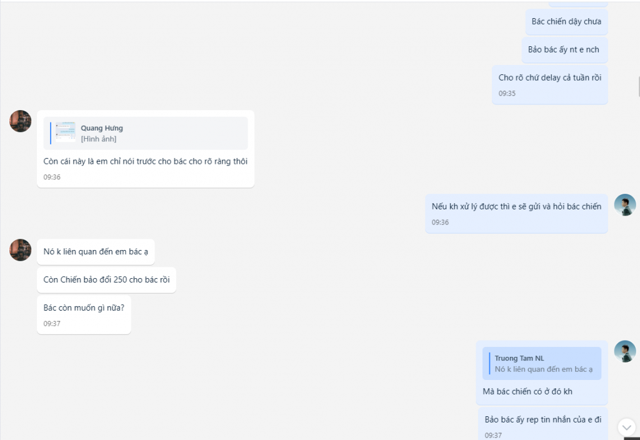Open the quoted image thumbnail from Quang Hưng

click(66, 132)
